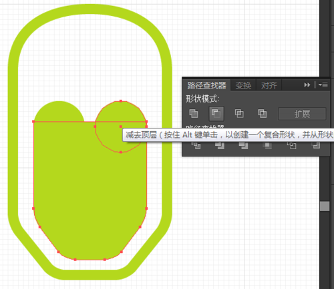Click the Intersect shape mode icon
Viewport: 334px width, 289px height.
(239, 113)
